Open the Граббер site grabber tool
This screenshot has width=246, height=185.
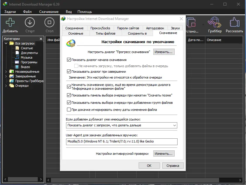coord(215,22)
